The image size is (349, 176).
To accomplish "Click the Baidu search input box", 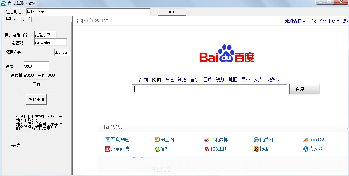I will (210, 89).
